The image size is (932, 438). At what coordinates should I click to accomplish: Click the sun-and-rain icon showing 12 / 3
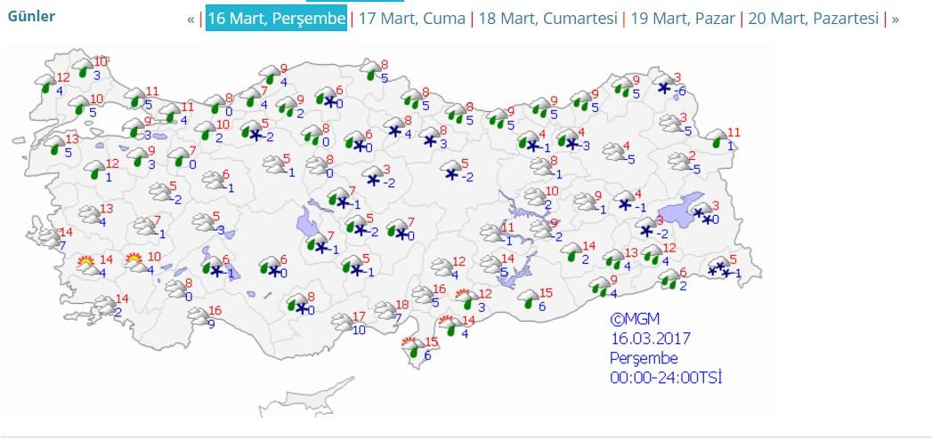pos(467,299)
